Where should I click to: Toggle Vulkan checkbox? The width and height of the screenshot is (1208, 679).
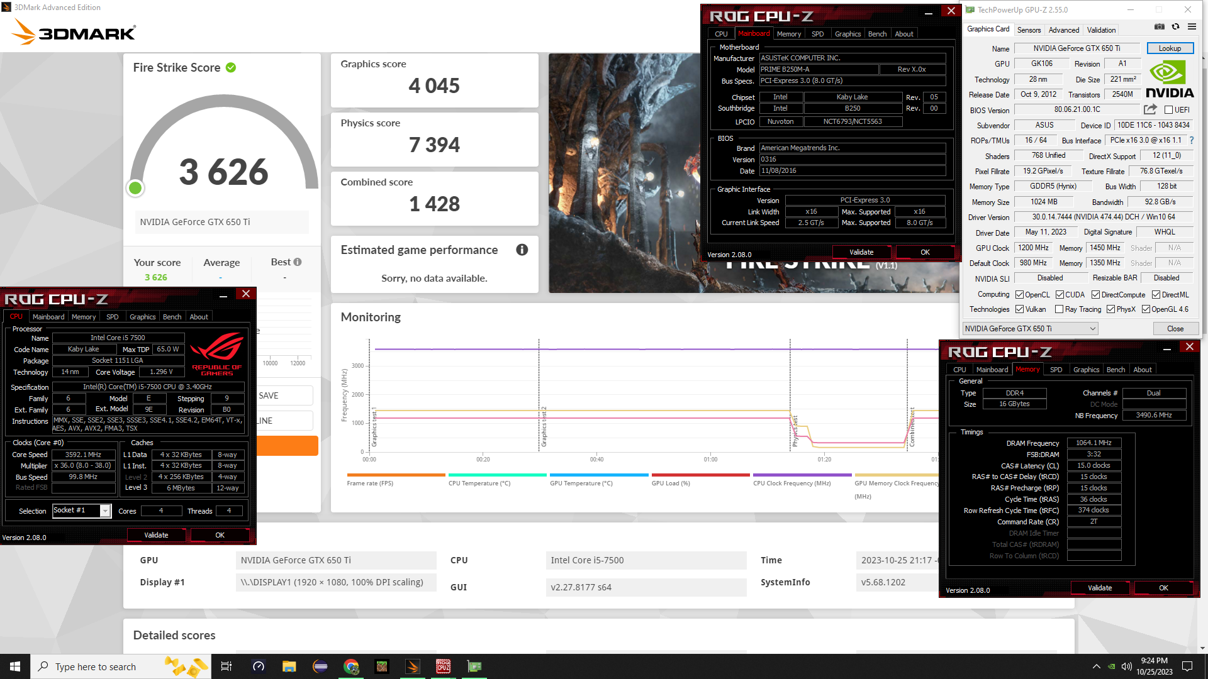pos(1020,309)
